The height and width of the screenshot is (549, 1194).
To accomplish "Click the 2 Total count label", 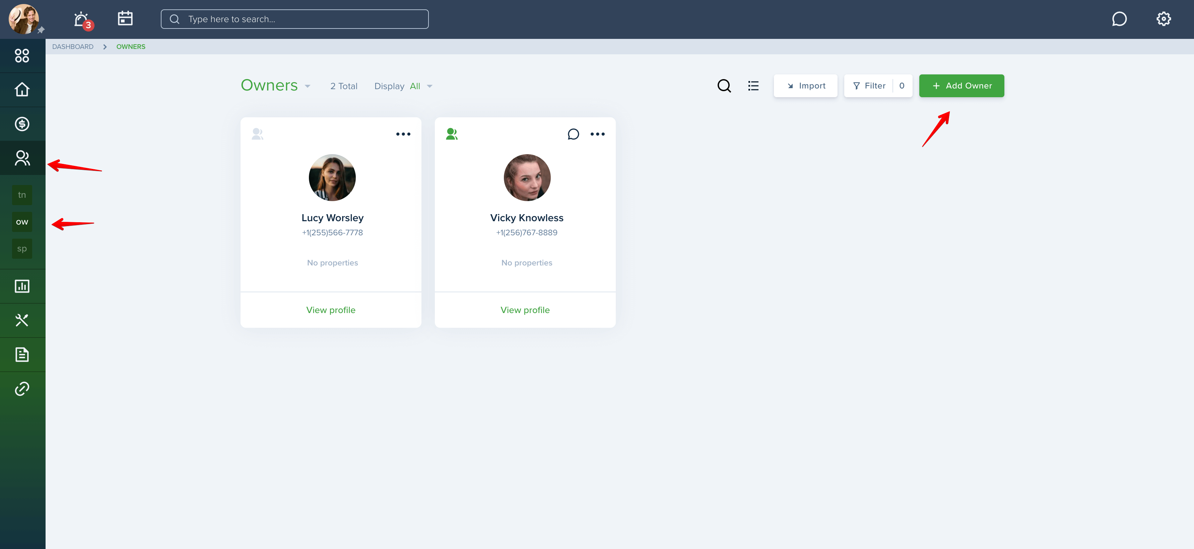I will (x=344, y=86).
